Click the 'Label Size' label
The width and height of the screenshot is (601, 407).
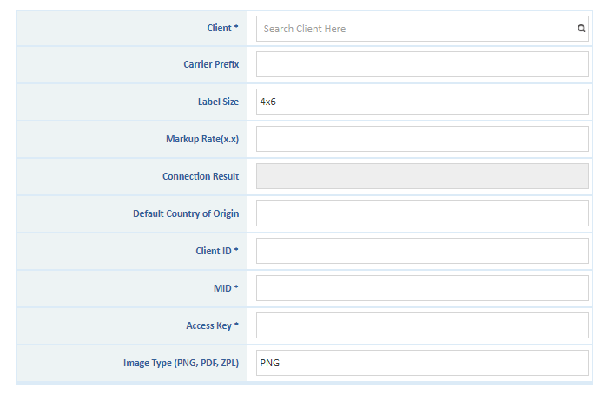point(218,102)
